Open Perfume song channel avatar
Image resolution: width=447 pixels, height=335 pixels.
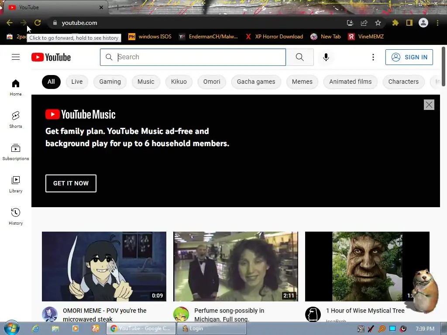point(181,314)
